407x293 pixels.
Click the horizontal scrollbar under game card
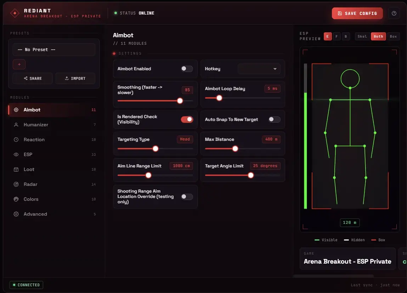point(333,276)
